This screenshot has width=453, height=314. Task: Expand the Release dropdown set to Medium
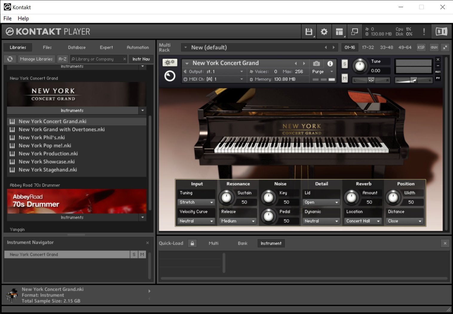[238, 221]
